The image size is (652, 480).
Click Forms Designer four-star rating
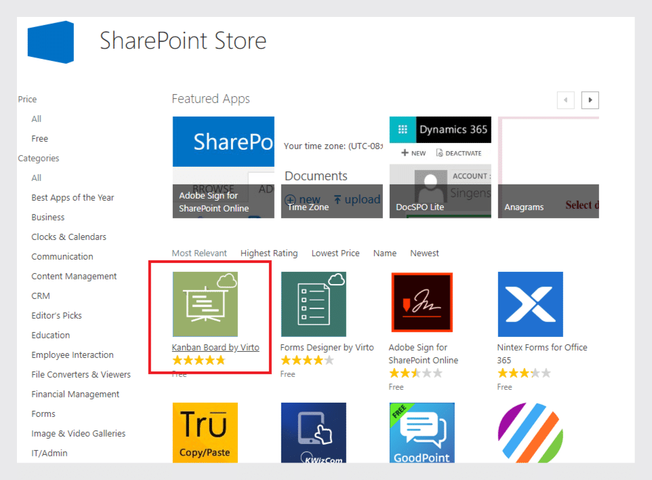click(307, 360)
